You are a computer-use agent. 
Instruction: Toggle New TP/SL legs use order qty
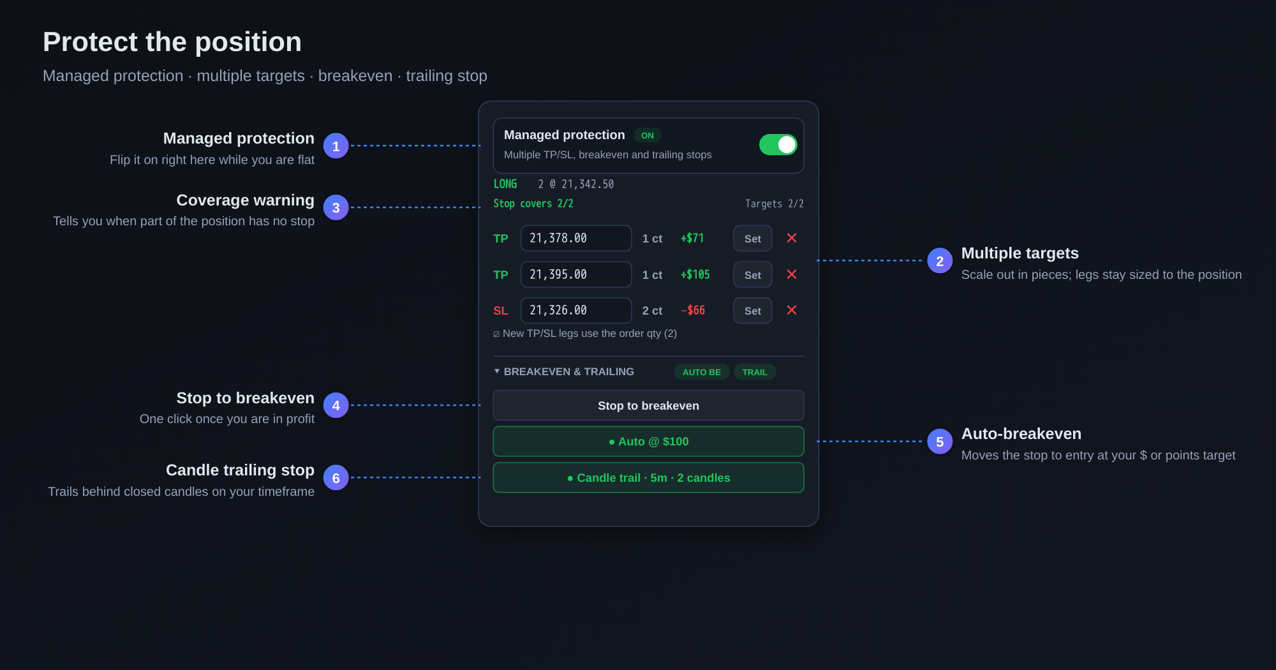[496, 334]
